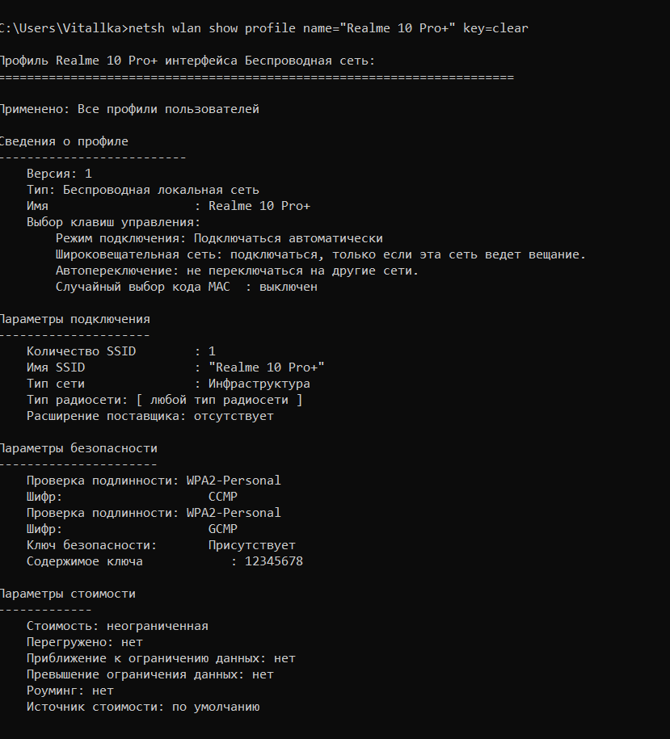Viewport: 670px width, 739px height.
Task: Click the 'Роуминг: нет' line
Action: point(70,691)
